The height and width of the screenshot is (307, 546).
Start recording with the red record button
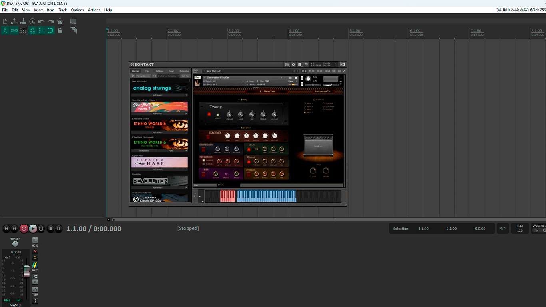coord(24,229)
